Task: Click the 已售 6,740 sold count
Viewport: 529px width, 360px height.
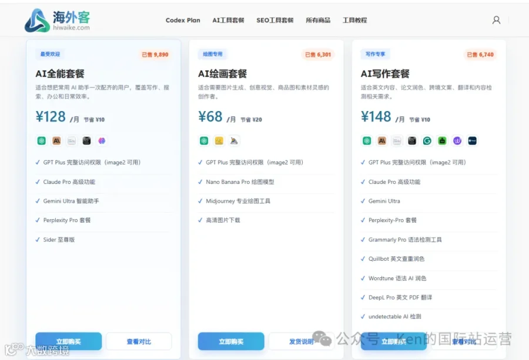Action: coord(480,55)
